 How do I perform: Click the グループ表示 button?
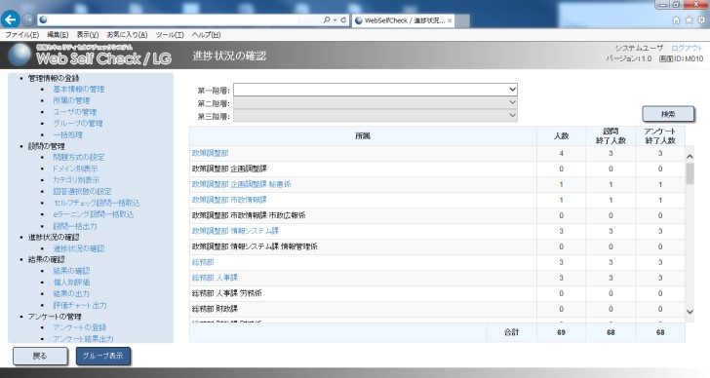(x=102, y=356)
